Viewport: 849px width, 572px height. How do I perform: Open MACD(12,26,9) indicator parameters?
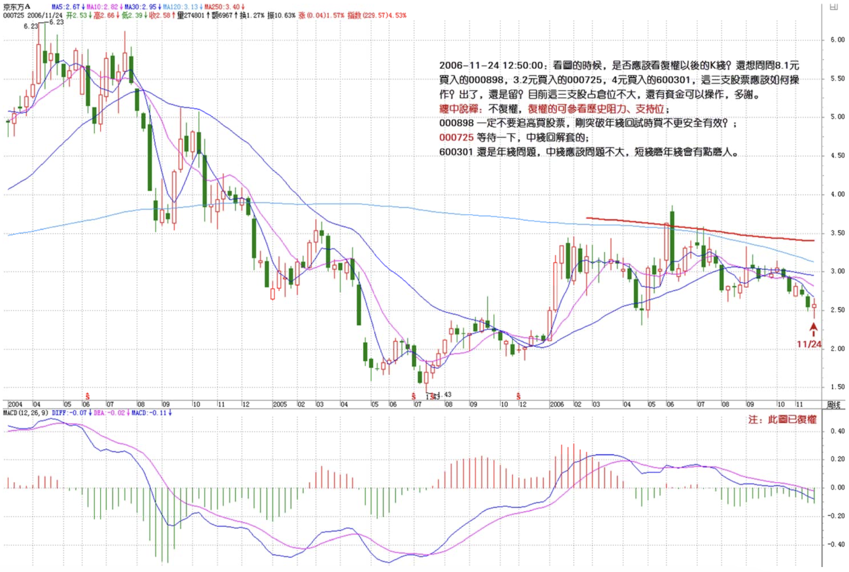(25, 413)
